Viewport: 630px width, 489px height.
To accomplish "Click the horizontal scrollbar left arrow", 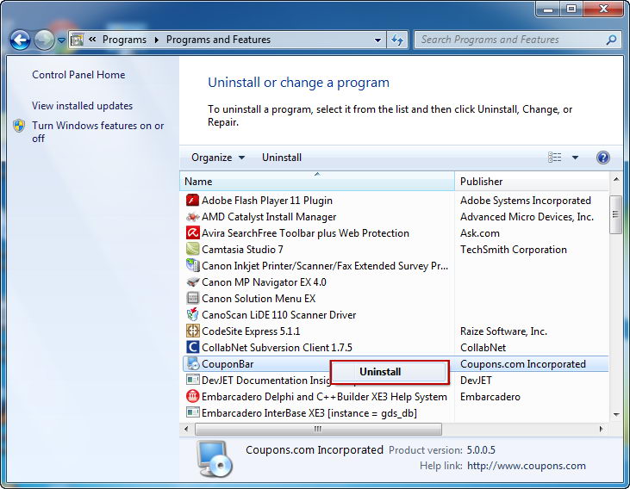I will [x=186, y=429].
